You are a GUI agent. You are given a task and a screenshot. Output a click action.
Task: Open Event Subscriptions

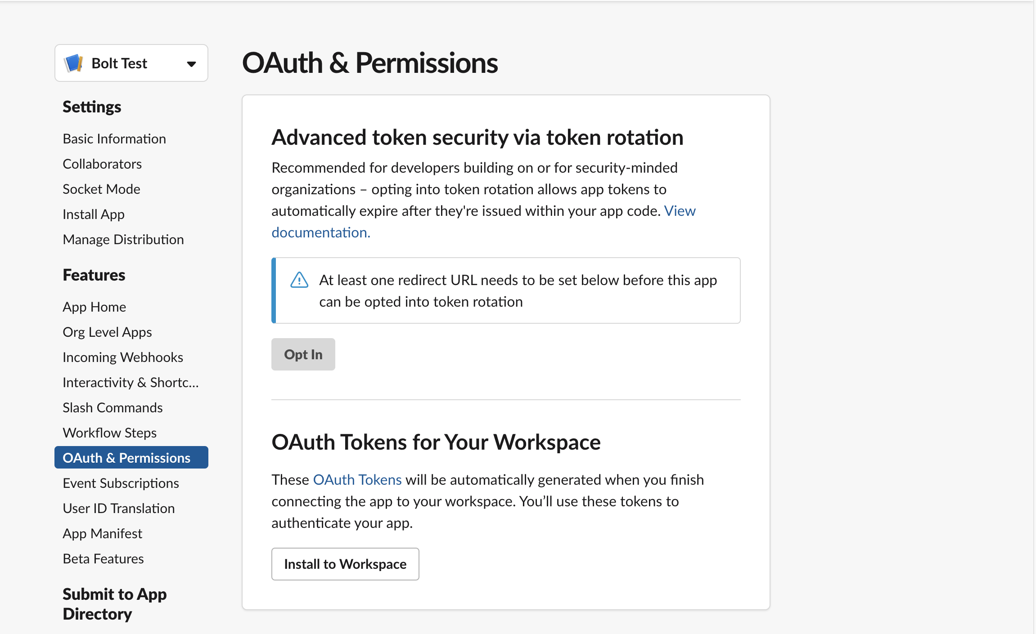pyautogui.click(x=121, y=483)
